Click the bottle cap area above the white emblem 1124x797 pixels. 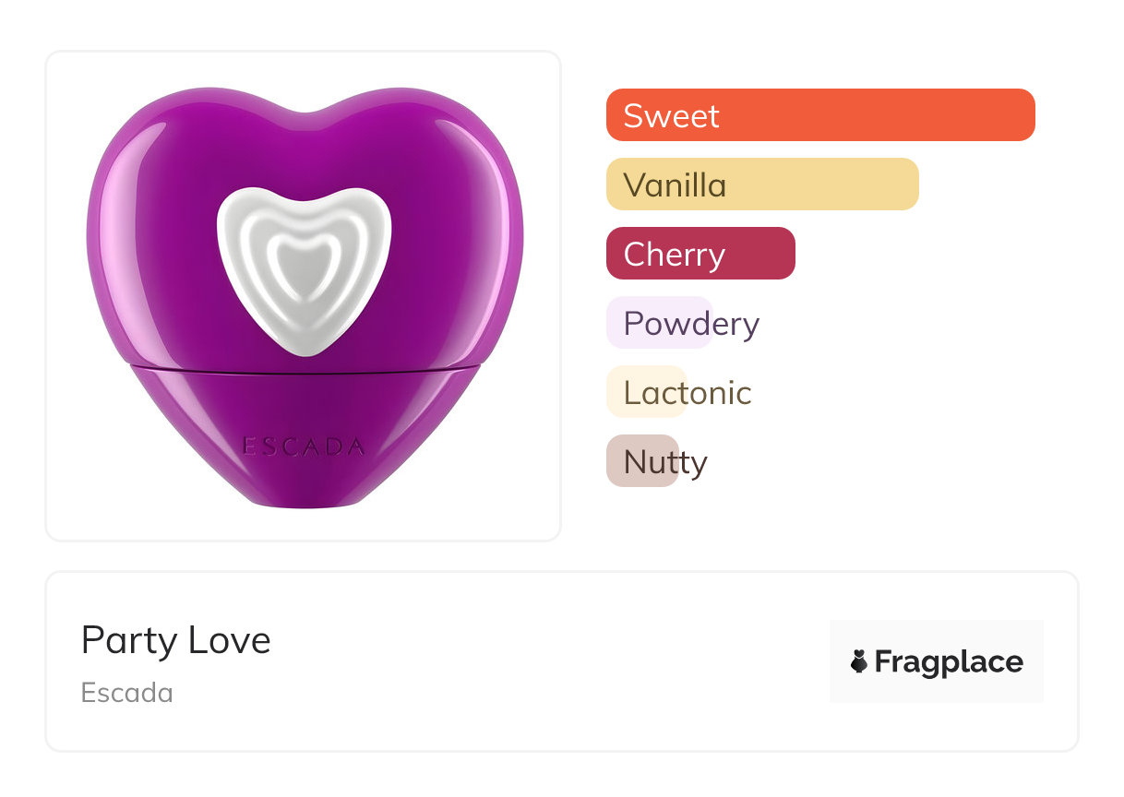click(x=304, y=148)
